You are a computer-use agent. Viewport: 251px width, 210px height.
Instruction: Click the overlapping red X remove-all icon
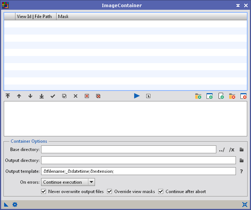98,96
